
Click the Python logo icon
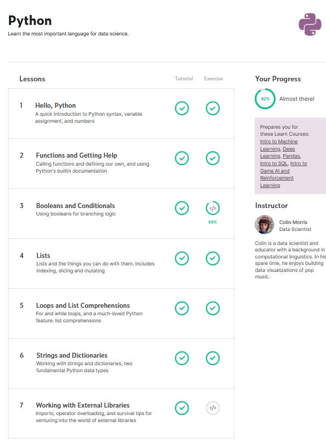310,24
